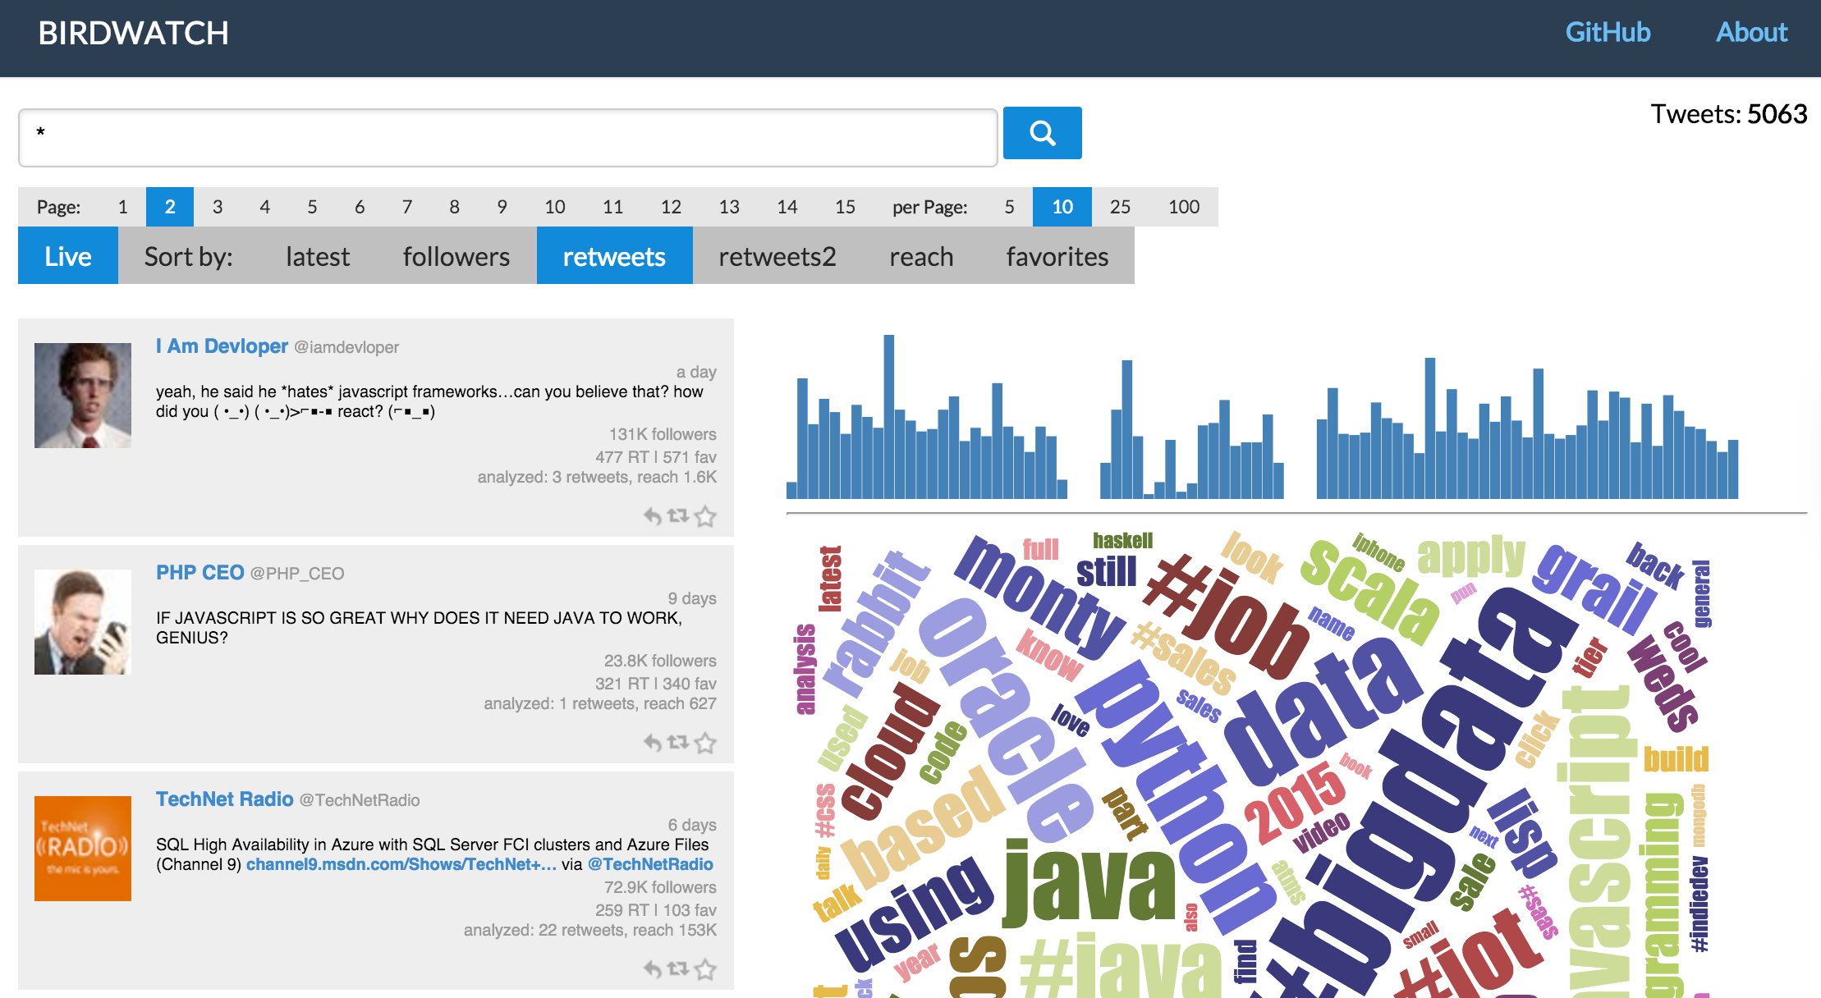This screenshot has width=1821, height=998.
Task: Retweet the I Am Devloper tweet
Action: 678,516
